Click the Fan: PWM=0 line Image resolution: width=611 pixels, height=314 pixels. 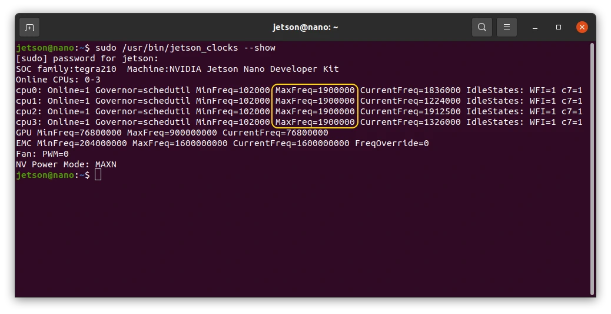[x=42, y=154]
